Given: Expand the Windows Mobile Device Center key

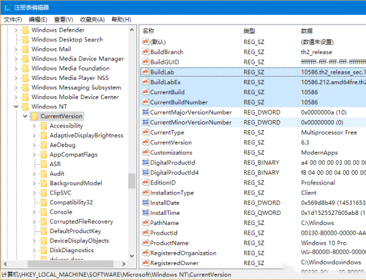Looking at the screenshot, I should coord(16,97).
